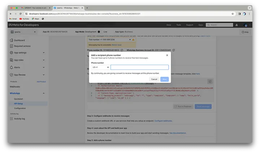This screenshot has height=153, width=260.
Task: Open Apps in top navigation
Action: click(201, 25)
